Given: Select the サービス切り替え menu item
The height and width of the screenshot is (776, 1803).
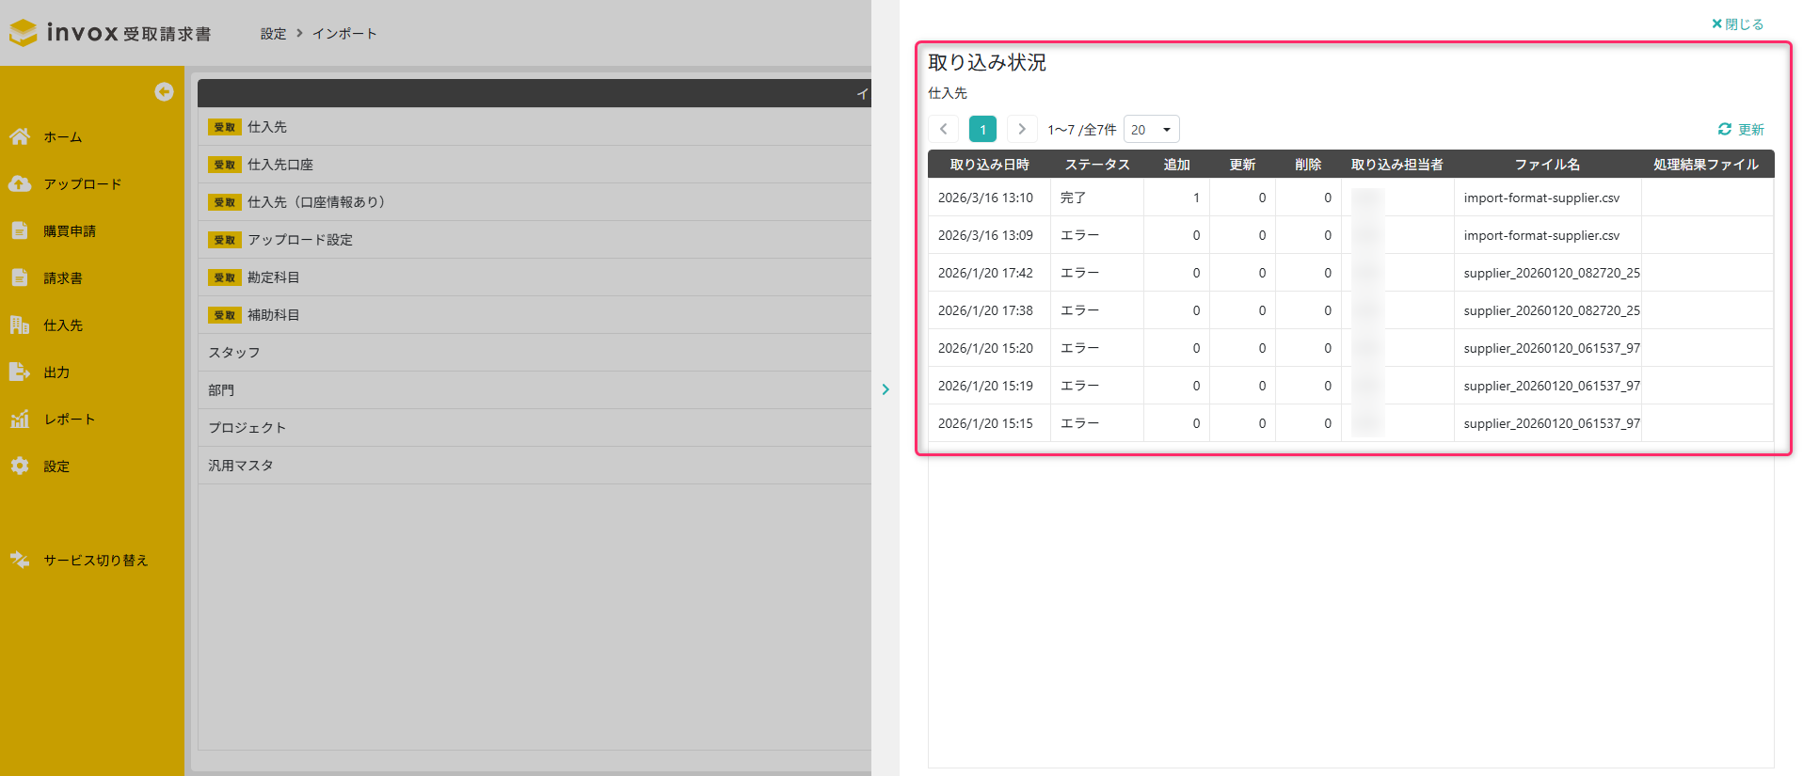Looking at the screenshot, I should 95,560.
